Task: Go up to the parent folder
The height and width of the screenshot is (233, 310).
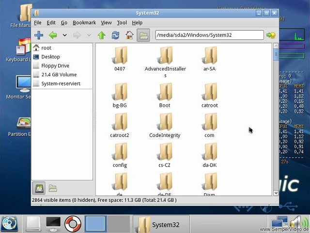Action: [x=101, y=35]
